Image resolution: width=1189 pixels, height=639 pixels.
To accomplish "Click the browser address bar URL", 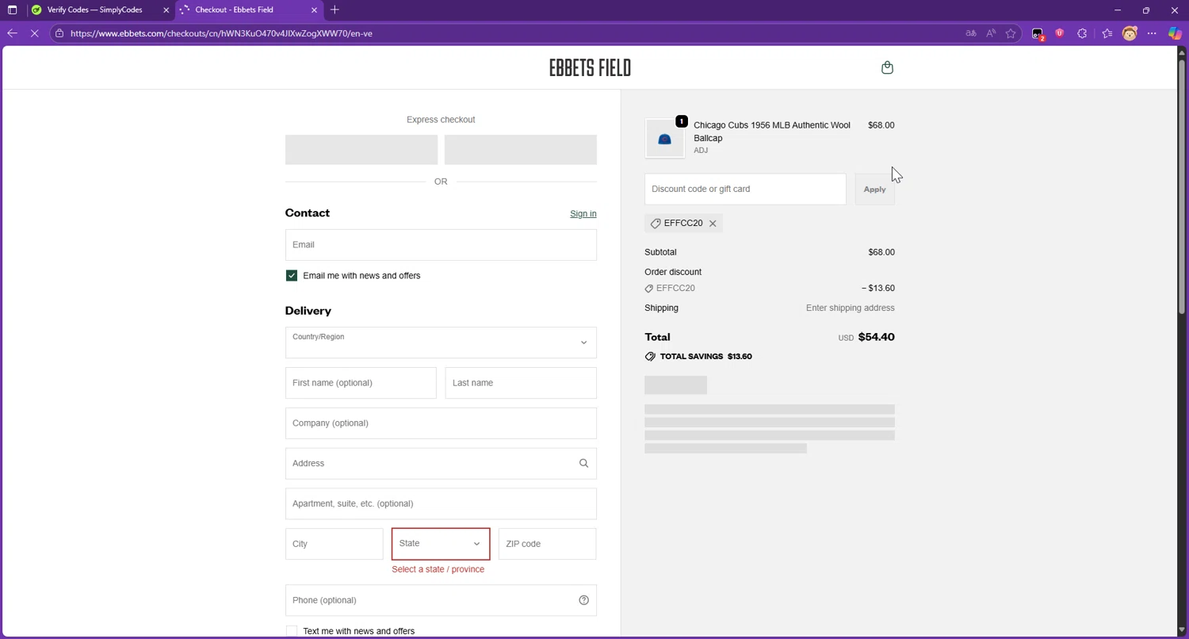I will coord(221,33).
